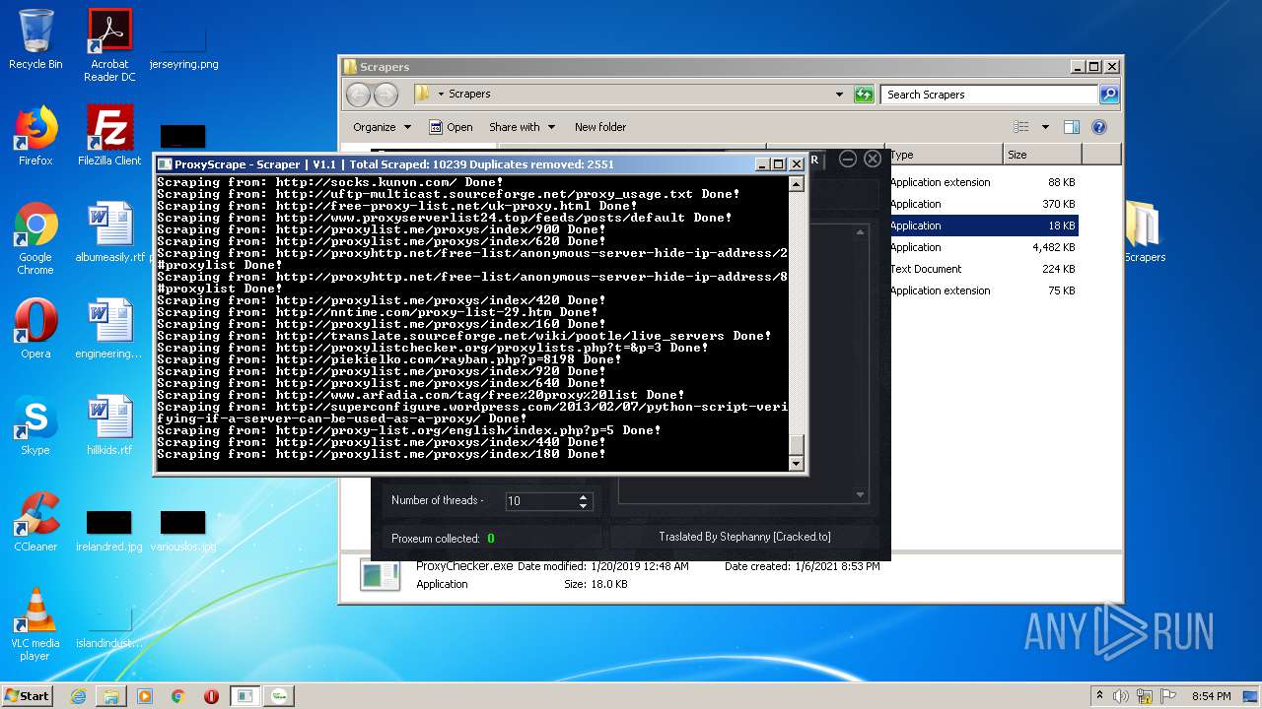The width and height of the screenshot is (1262, 709).
Task: Open VLC media player shortcut
Action: 35,624
